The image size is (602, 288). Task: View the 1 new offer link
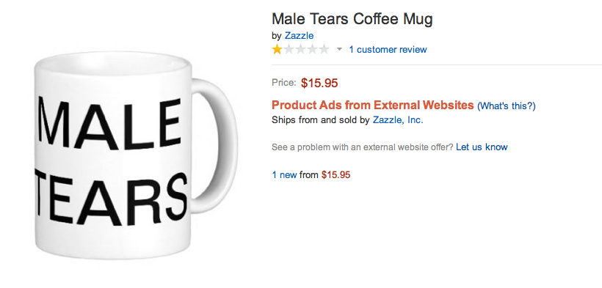coord(284,175)
